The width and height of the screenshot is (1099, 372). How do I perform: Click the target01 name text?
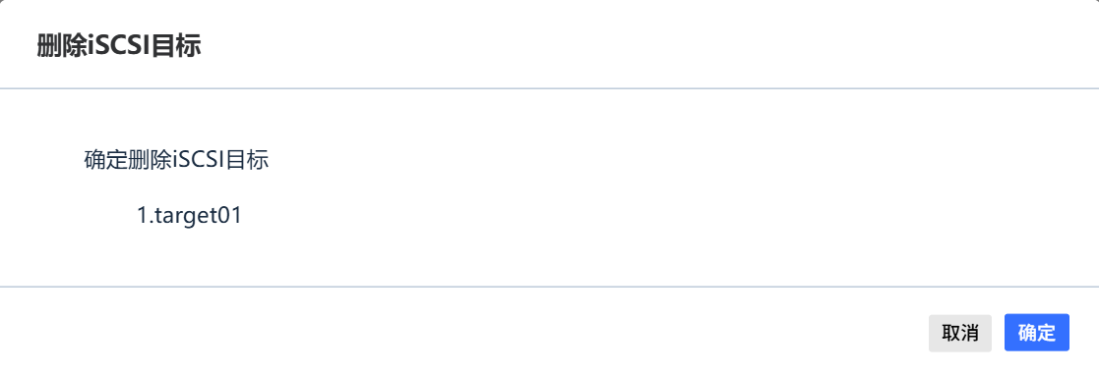pyautogui.click(x=199, y=215)
